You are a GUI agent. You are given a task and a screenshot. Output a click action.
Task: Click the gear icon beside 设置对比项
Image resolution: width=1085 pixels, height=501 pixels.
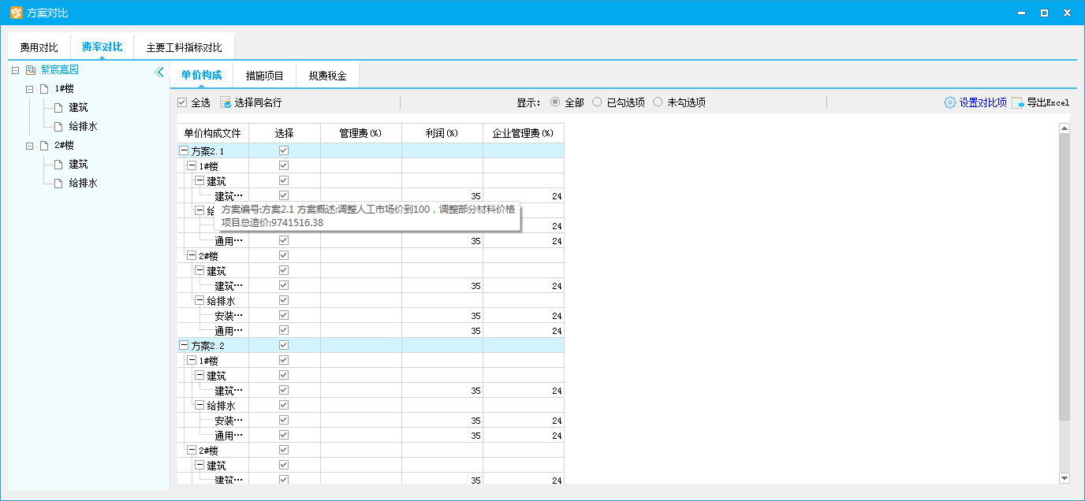pos(949,102)
